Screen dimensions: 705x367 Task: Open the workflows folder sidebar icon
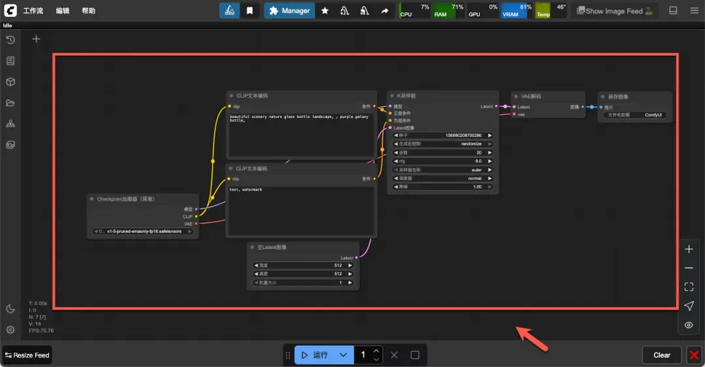[x=10, y=103]
